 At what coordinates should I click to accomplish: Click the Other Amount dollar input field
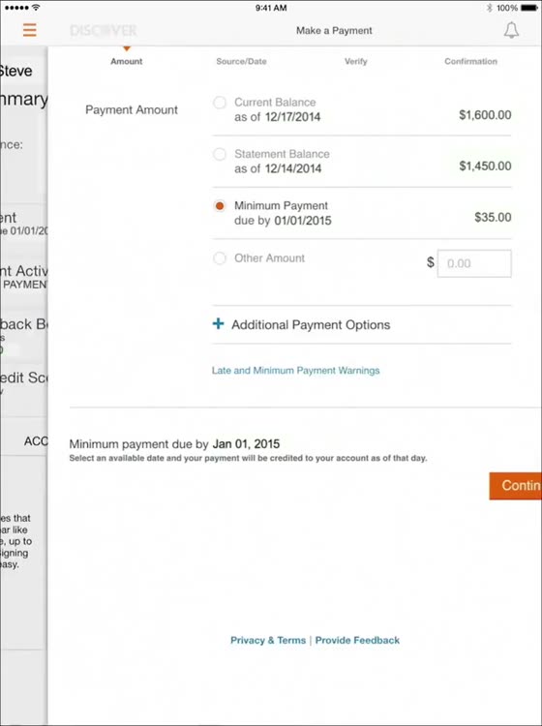[474, 263]
